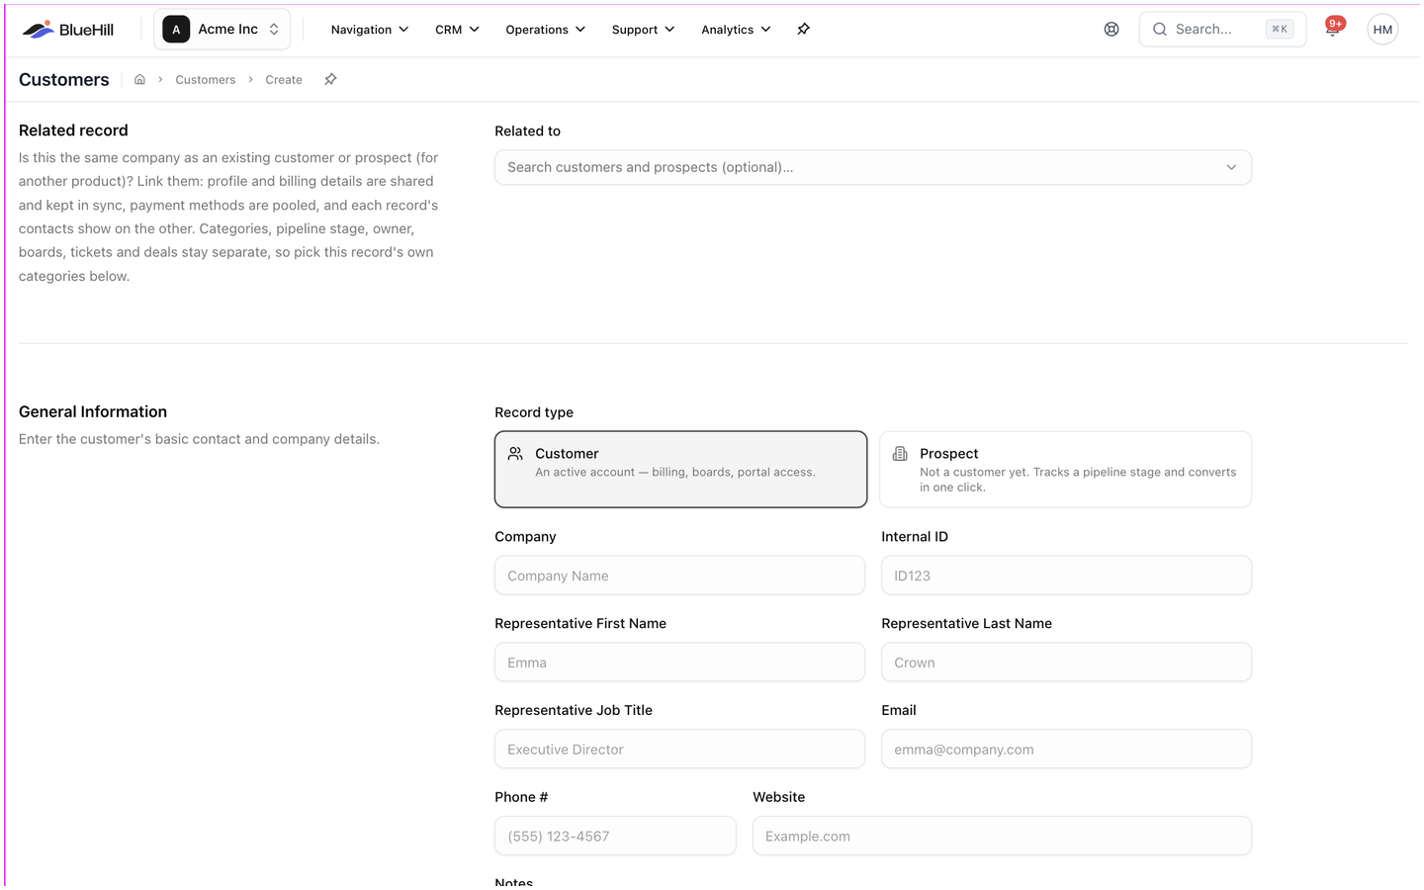Click the Customers page heading
Screen dimensions: 1424x890
64,80
